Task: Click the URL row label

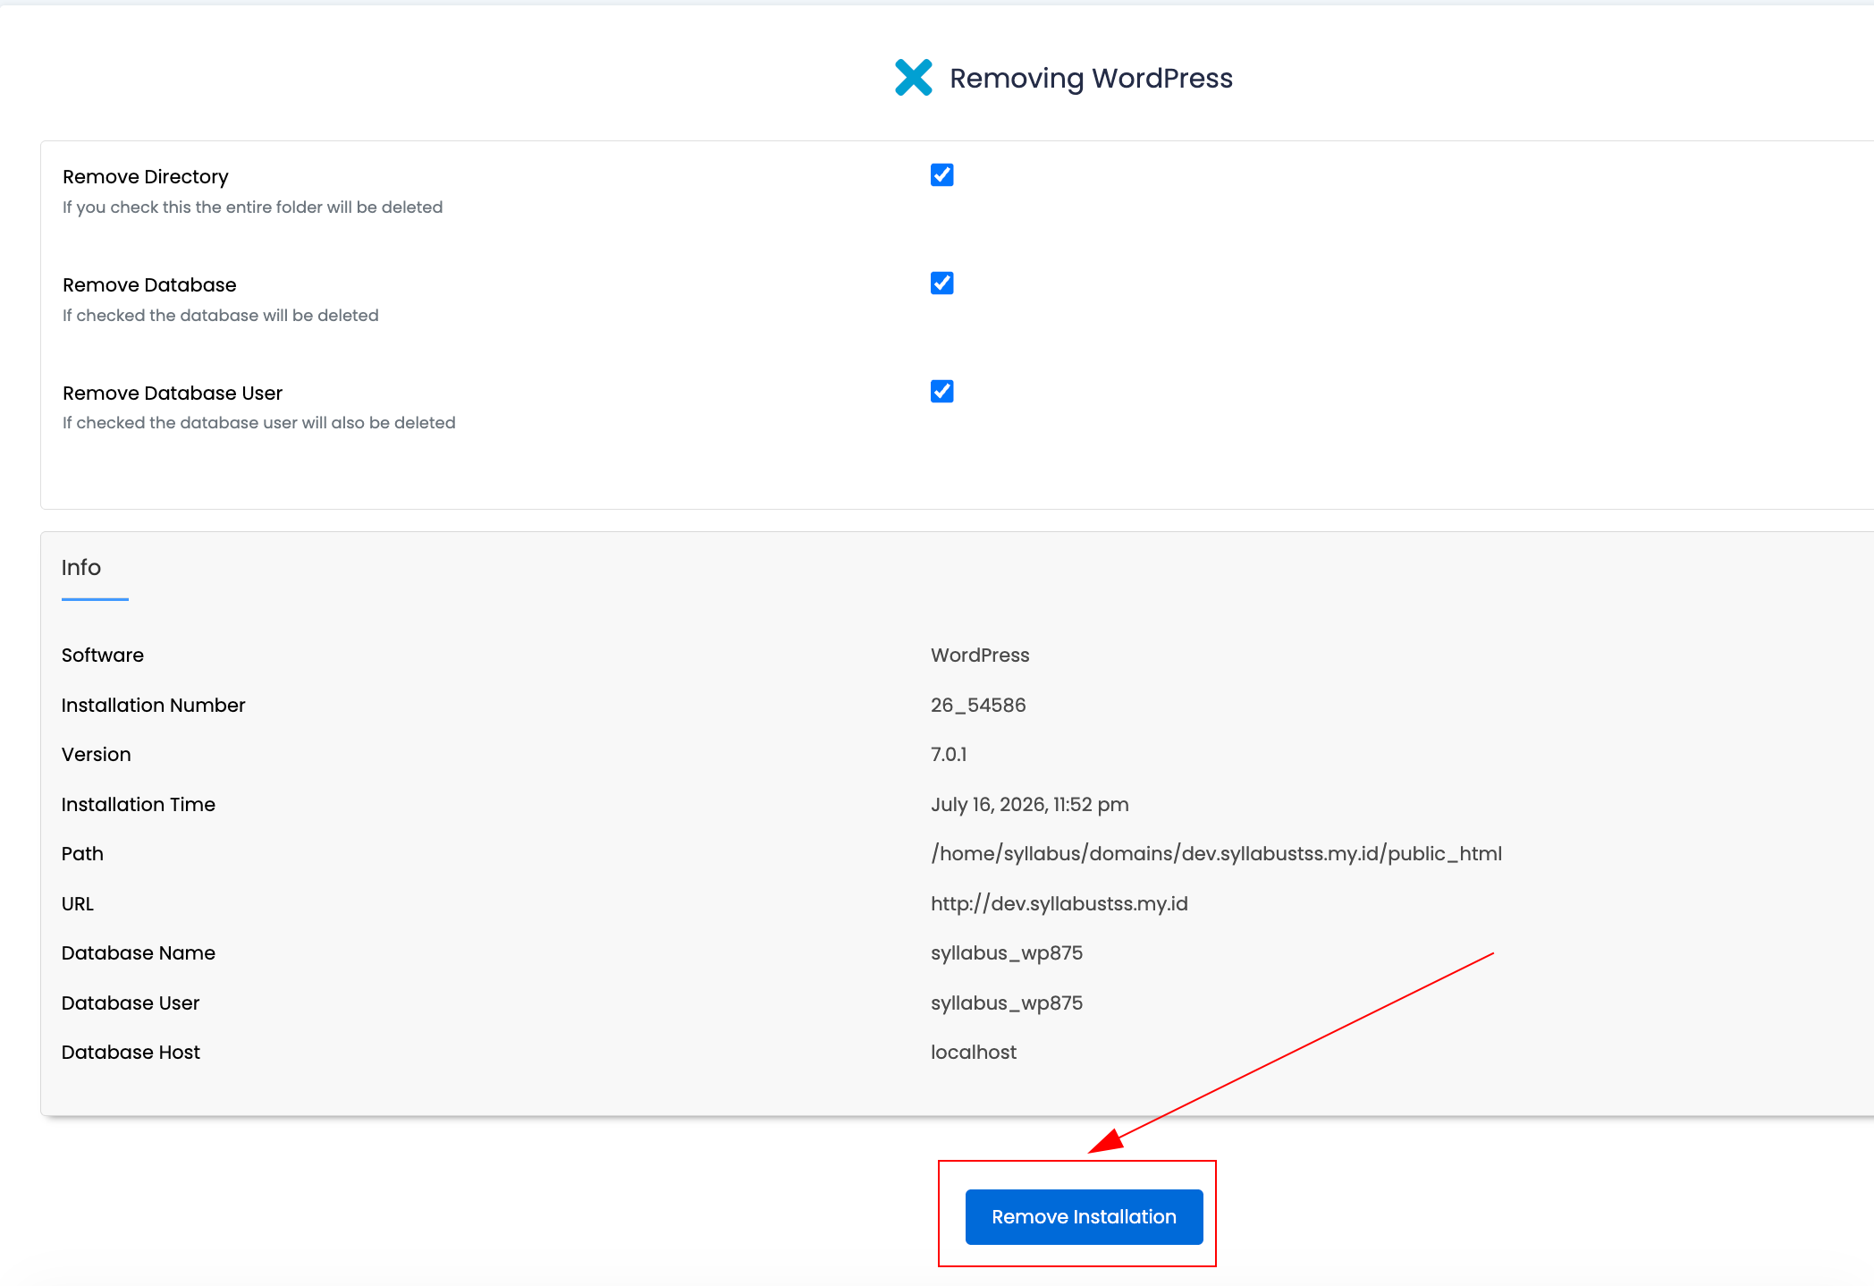Action: coord(78,904)
